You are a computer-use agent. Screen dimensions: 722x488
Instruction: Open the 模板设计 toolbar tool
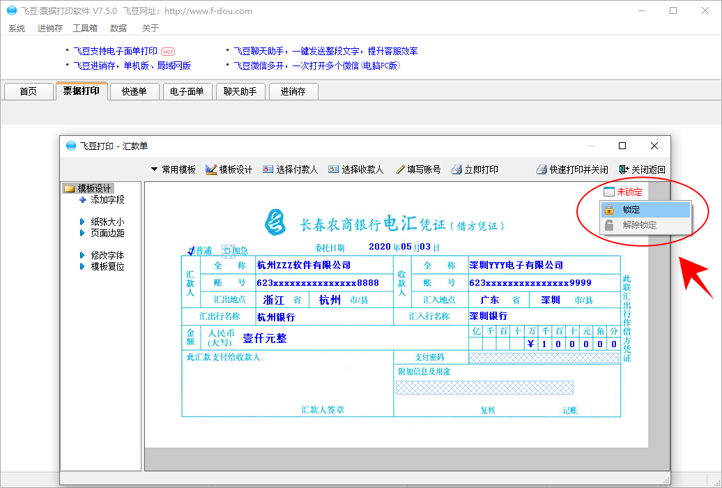229,169
